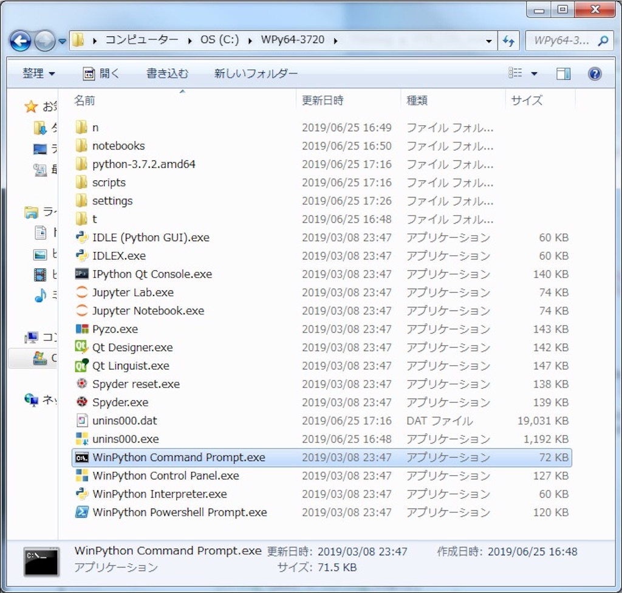Click the WPy64-3720 breadcrumb segment
The height and width of the screenshot is (593, 622).
click(292, 40)
